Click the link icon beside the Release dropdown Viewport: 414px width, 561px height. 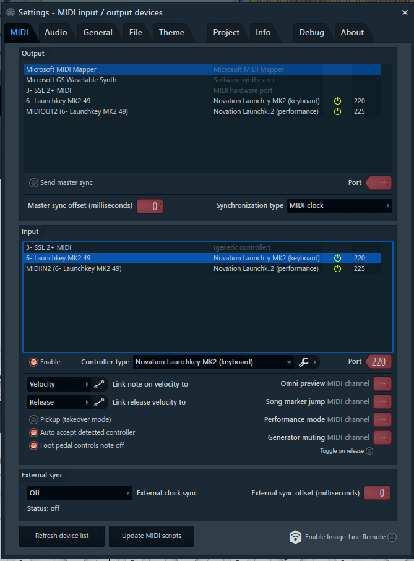[99, 402]
